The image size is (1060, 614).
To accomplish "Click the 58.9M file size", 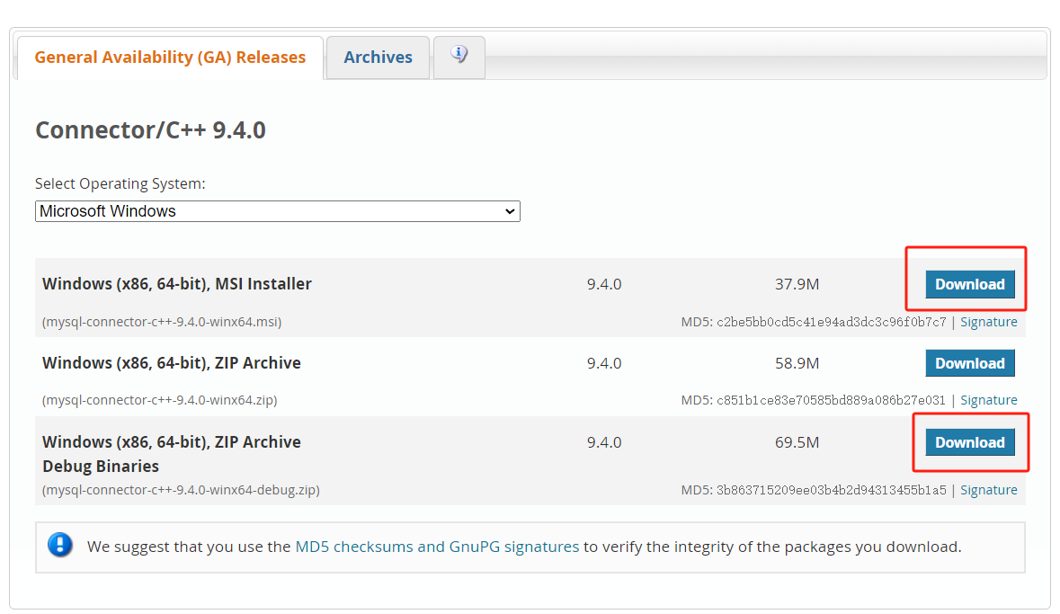I will click(797, 363).
